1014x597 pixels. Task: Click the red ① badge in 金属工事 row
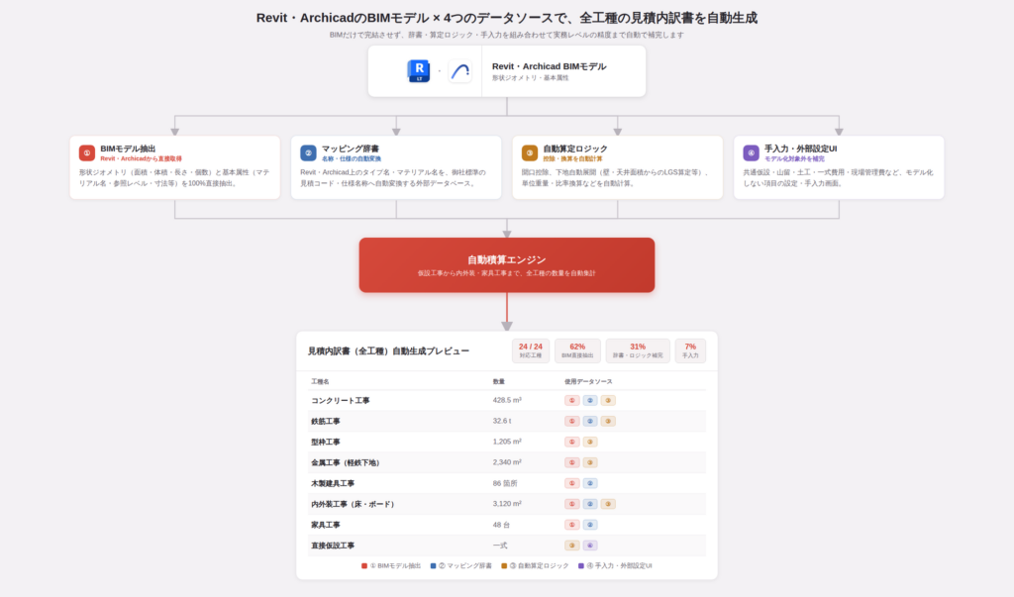click(x=571, y=462)
